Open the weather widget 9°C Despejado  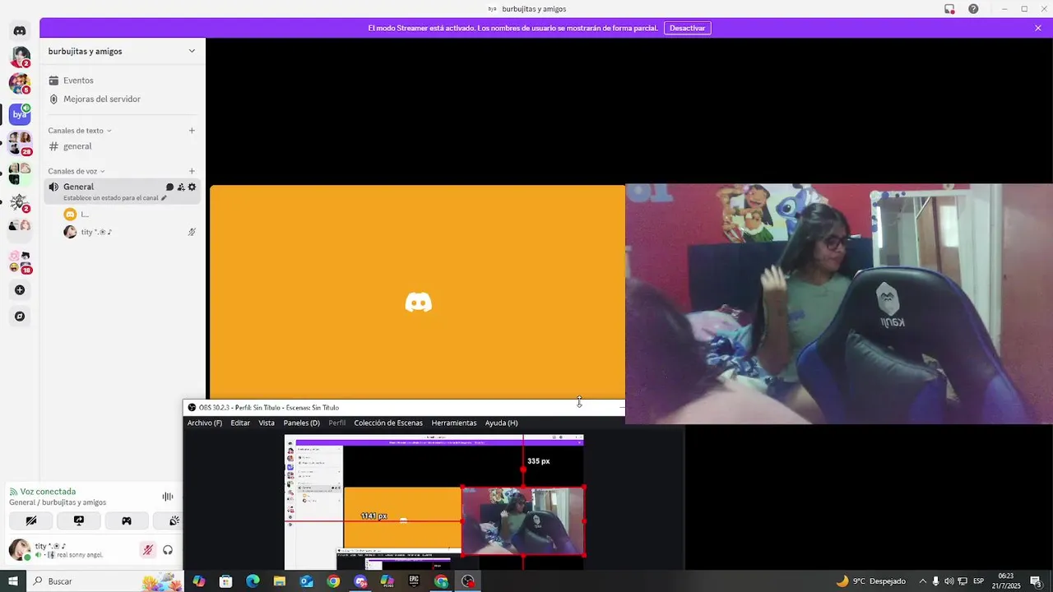[x=870, y=581]
